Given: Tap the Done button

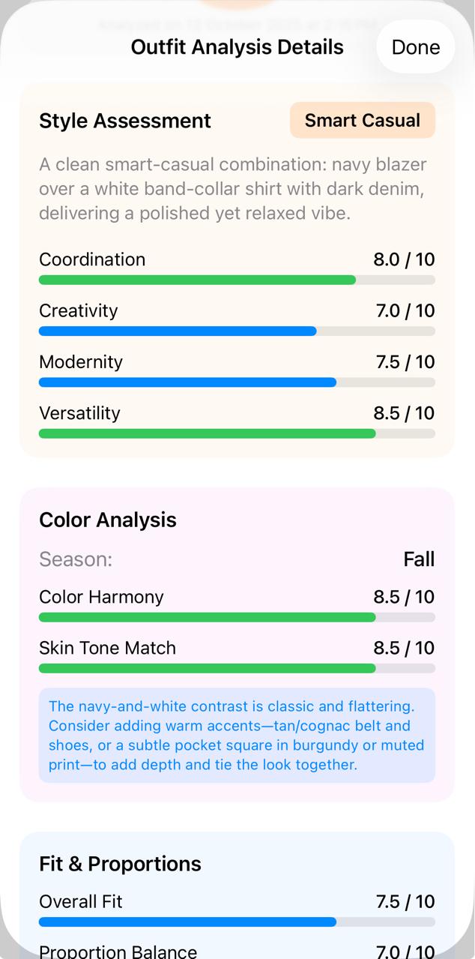Looking at the screenshot, I should point(415,46).
